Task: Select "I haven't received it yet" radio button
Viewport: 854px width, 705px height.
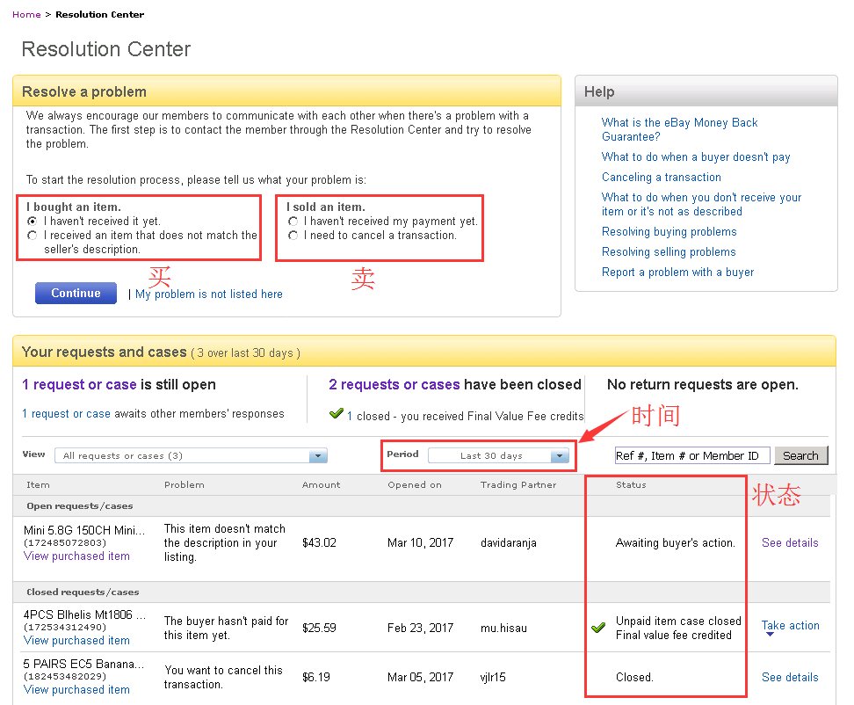Action: coord(33,222)
